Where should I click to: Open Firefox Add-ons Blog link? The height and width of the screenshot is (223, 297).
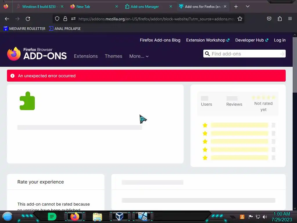160,40
